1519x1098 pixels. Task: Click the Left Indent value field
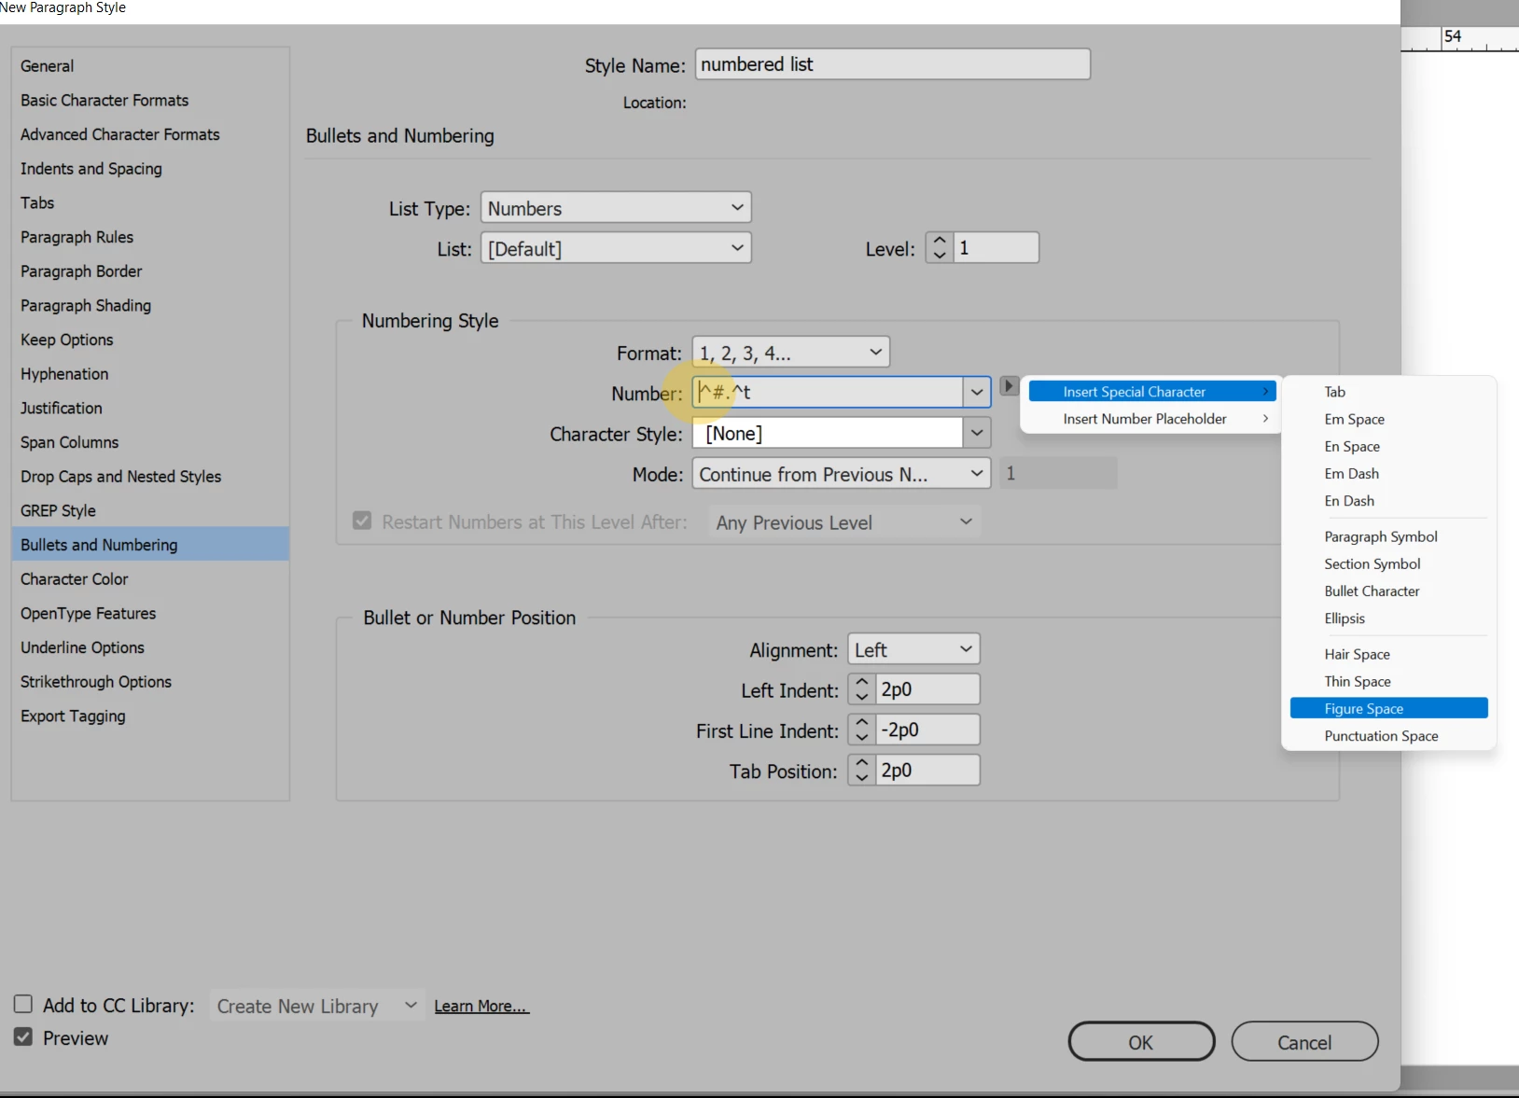point(927,689)
